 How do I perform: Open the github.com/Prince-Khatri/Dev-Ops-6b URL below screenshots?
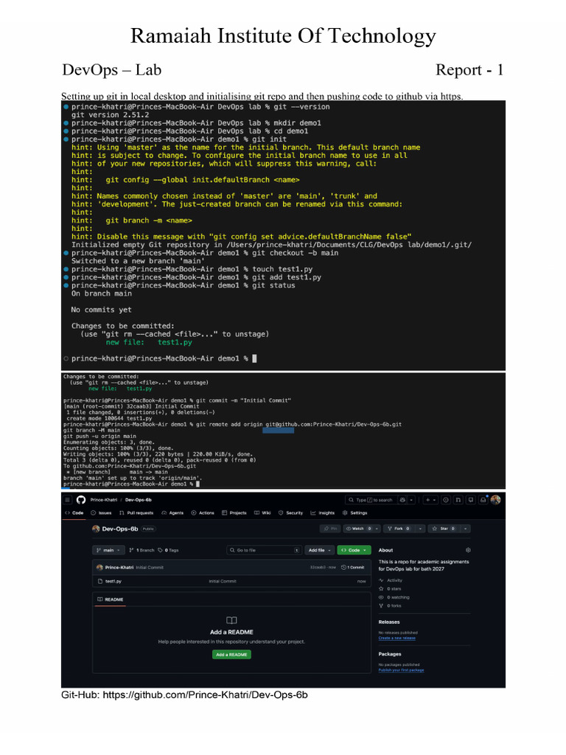[205, 695]
